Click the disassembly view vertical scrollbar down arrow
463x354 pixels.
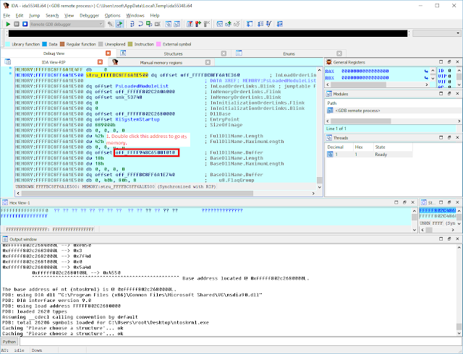319,187
